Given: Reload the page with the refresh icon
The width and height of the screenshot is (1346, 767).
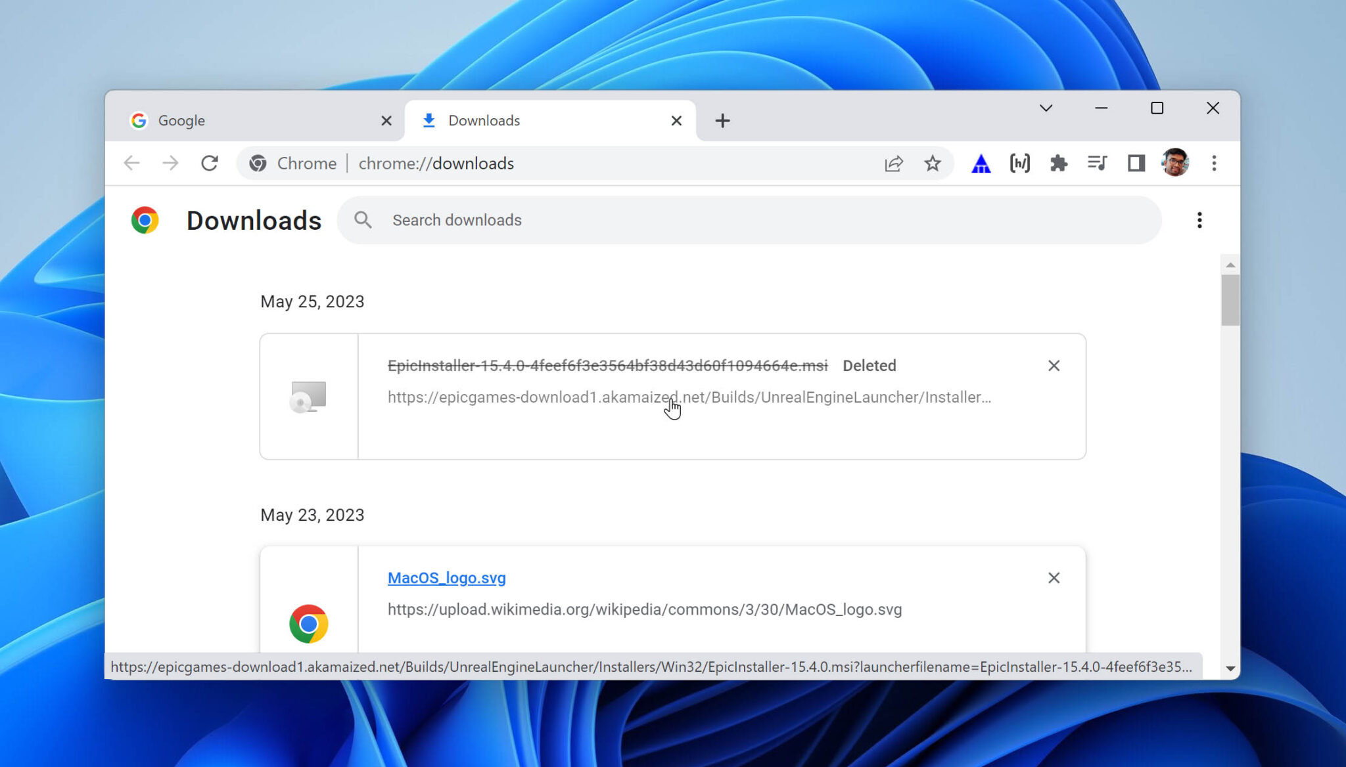Looking at the screenshot, I should [210, 164].
